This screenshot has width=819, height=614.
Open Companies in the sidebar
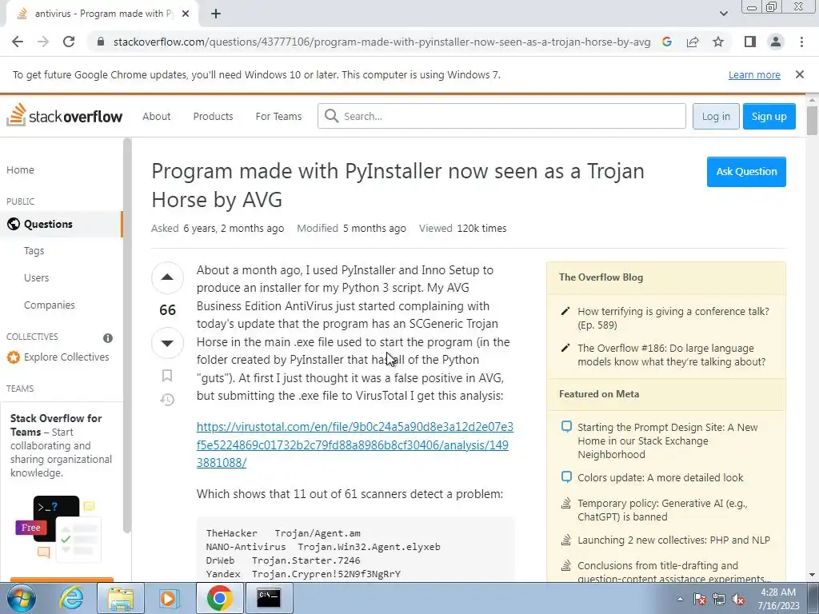(x=49, y=305)
